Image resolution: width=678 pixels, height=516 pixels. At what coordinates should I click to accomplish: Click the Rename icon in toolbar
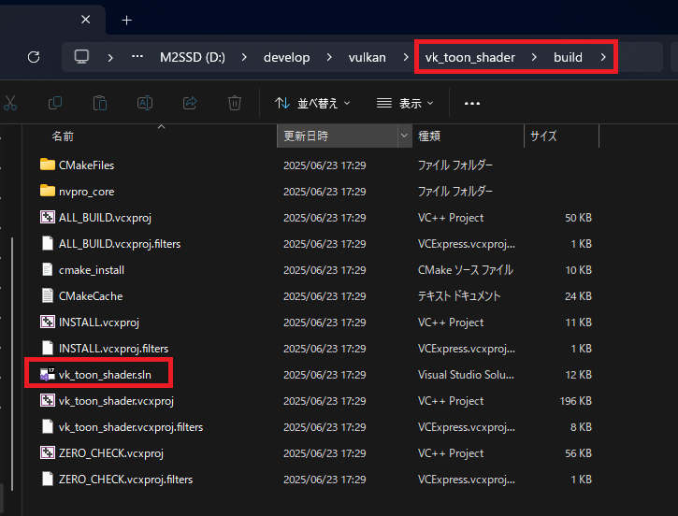pyautogui.click(x=145, y=103)
